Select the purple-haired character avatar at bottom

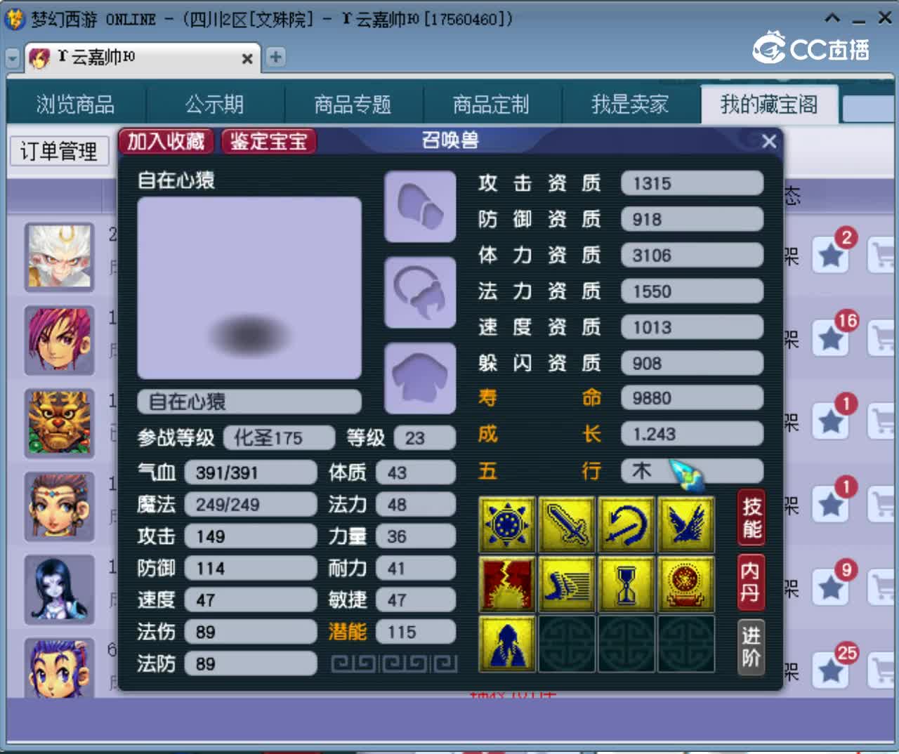pos(60,667)
